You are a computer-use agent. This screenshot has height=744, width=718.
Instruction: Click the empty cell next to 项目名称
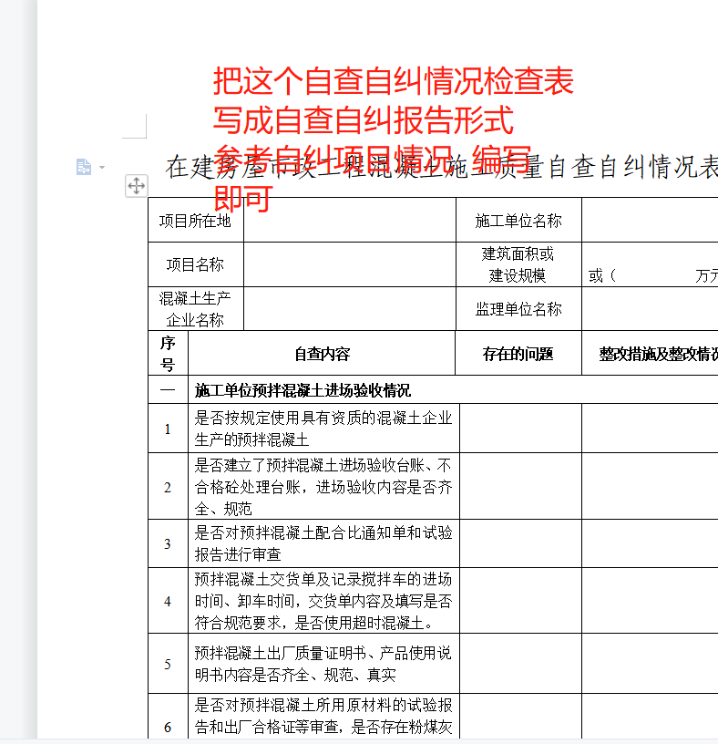click(x=350, y=264)
